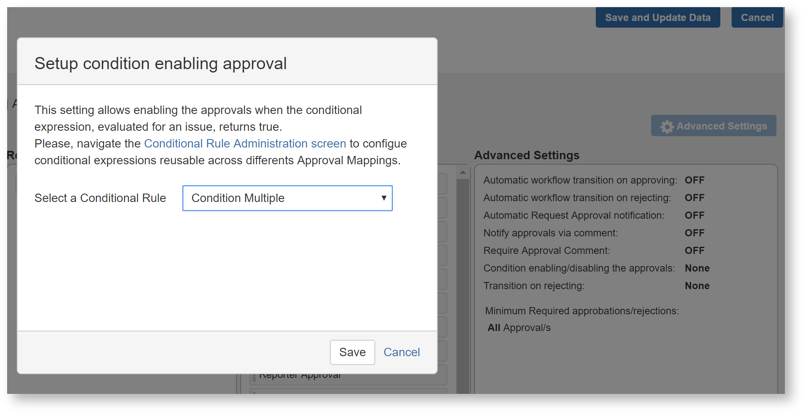This screenshot has height=414, width=805.
Task: Toggle Require Approval Comment OFF value
Action: click(694, 251)
